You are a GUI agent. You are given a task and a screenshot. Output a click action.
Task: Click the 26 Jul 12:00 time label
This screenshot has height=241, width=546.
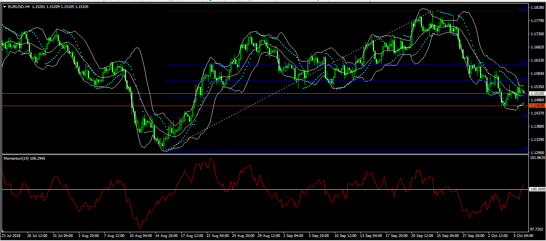click(37, 236)
